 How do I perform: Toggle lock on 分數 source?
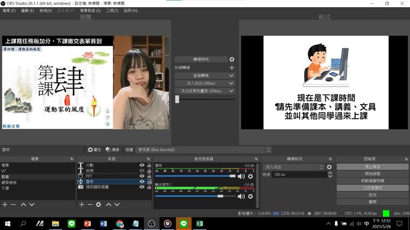tap(149, 165)
